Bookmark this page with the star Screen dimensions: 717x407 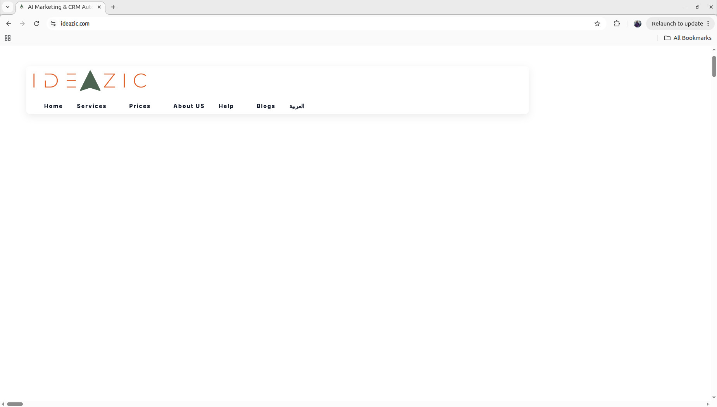[597, 24]
